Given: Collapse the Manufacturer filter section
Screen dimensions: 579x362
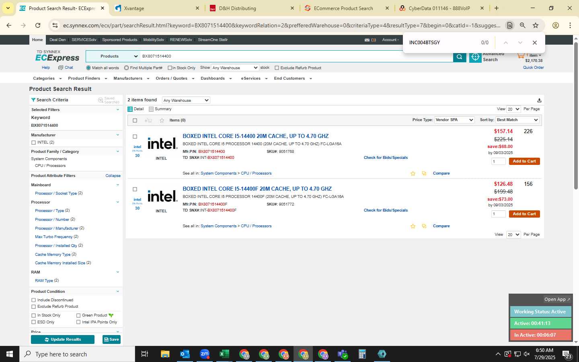Looking at the screenshot, I should pyautogui.click(x=118, y=135).
